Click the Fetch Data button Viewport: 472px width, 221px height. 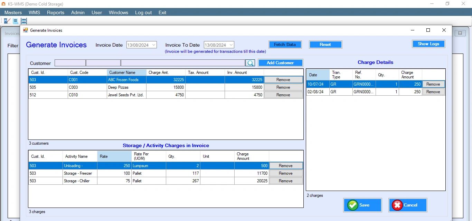[285, 44]
